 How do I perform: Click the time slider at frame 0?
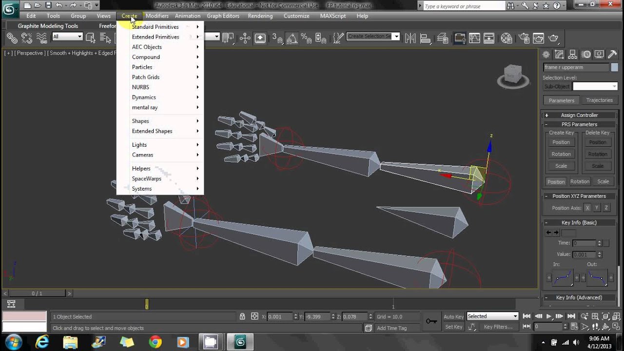click(147, 304)
